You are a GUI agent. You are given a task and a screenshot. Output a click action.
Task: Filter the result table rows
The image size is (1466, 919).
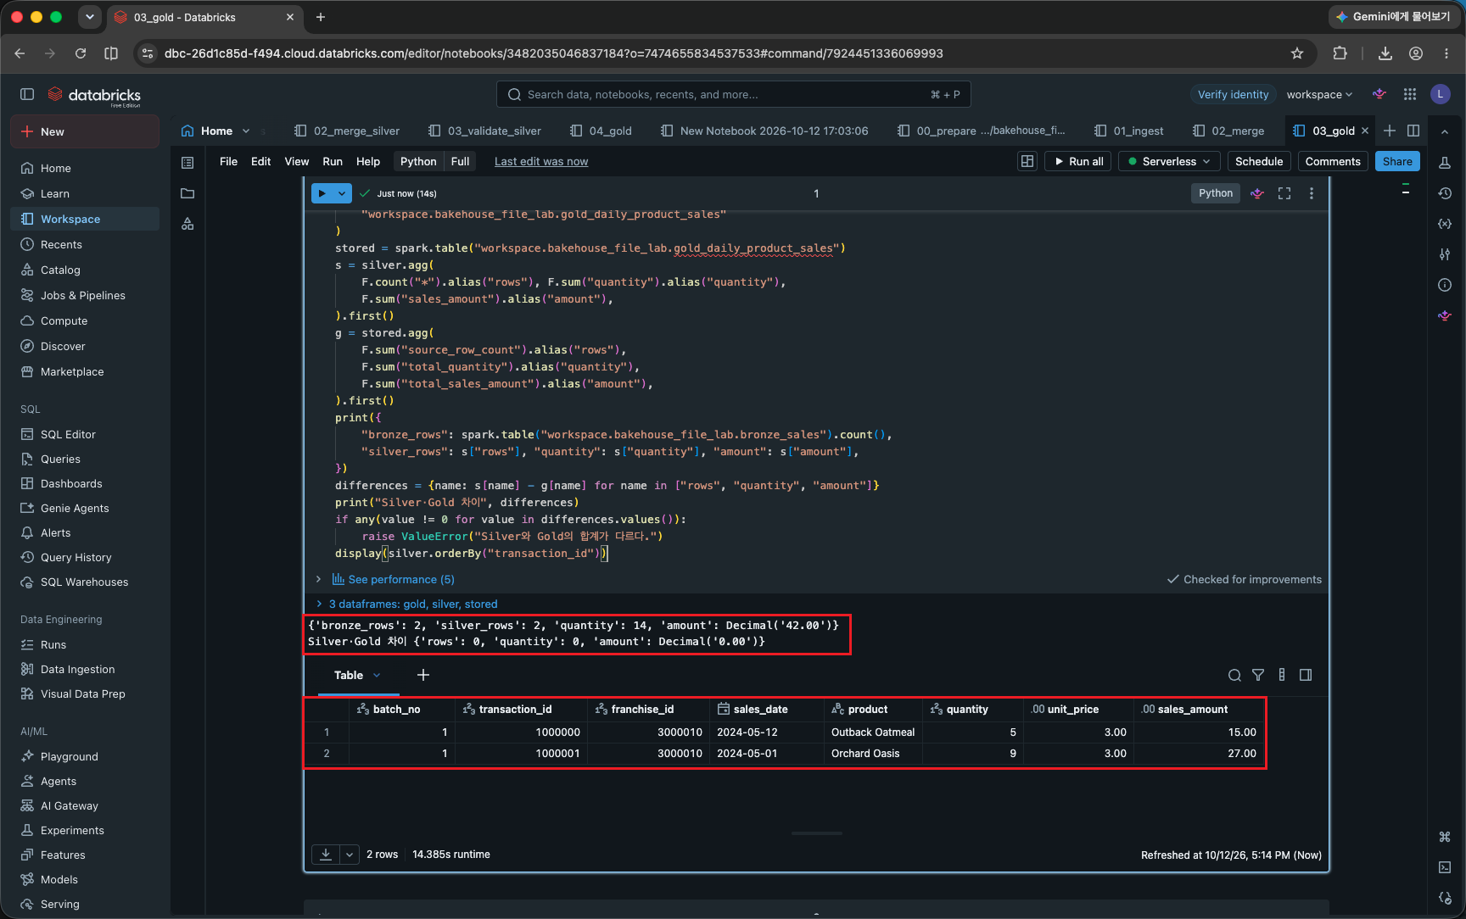pyautogui.click(x=1258, y=675)
